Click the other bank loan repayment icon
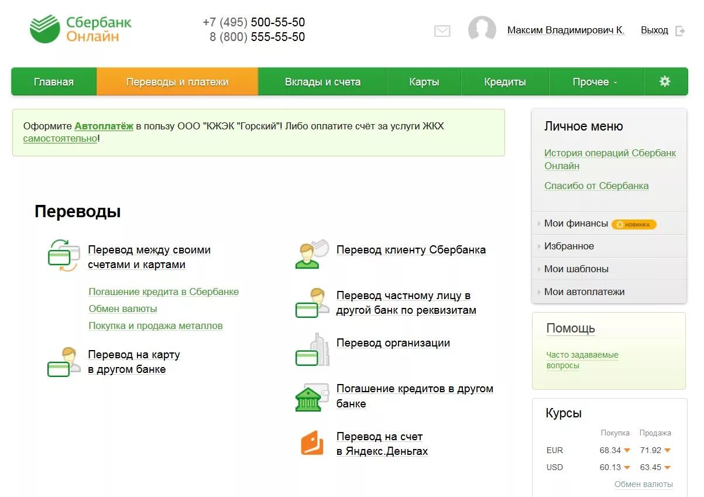Screen dimensions: 704x497 [312, 397]
